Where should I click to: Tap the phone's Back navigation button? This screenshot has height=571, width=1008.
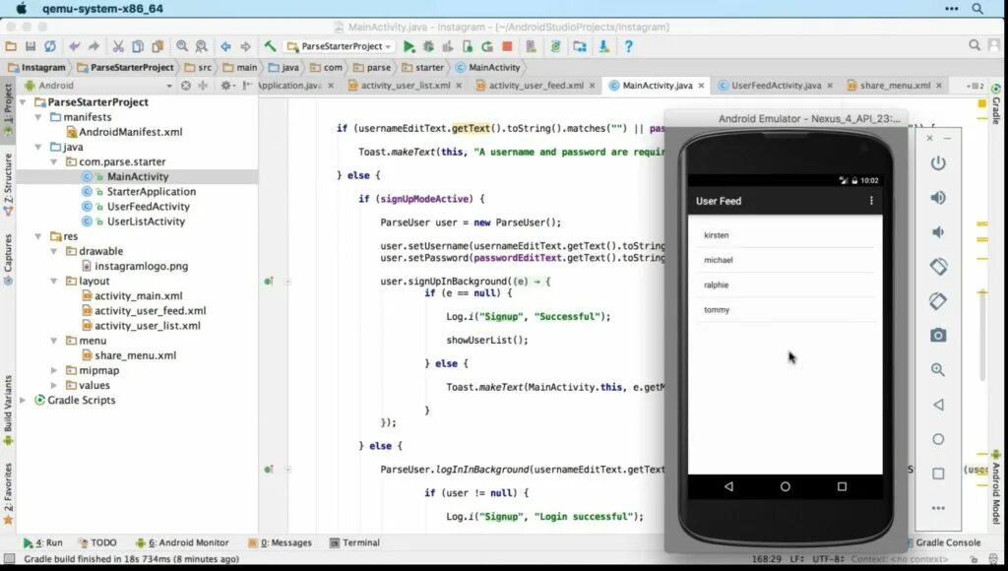[728, 486]
